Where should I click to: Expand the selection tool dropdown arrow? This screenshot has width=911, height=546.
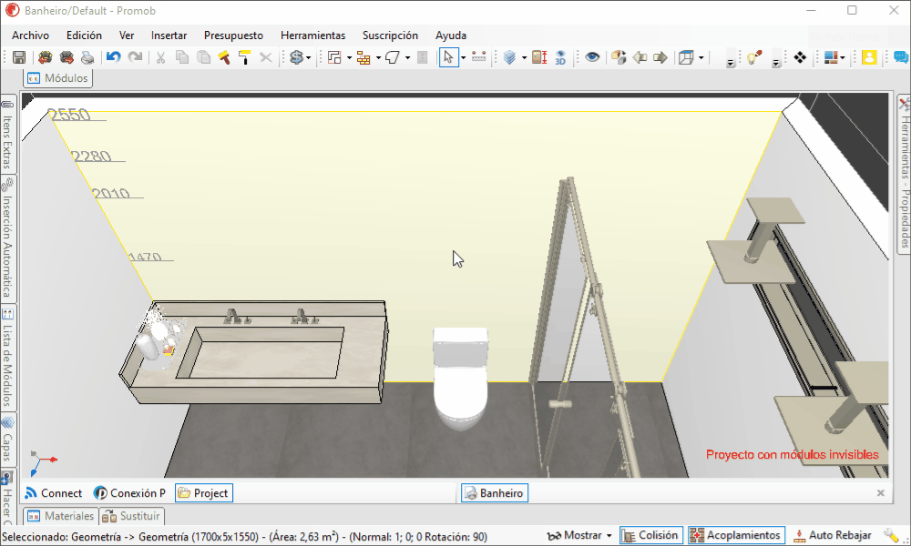[x=463, y=57]
